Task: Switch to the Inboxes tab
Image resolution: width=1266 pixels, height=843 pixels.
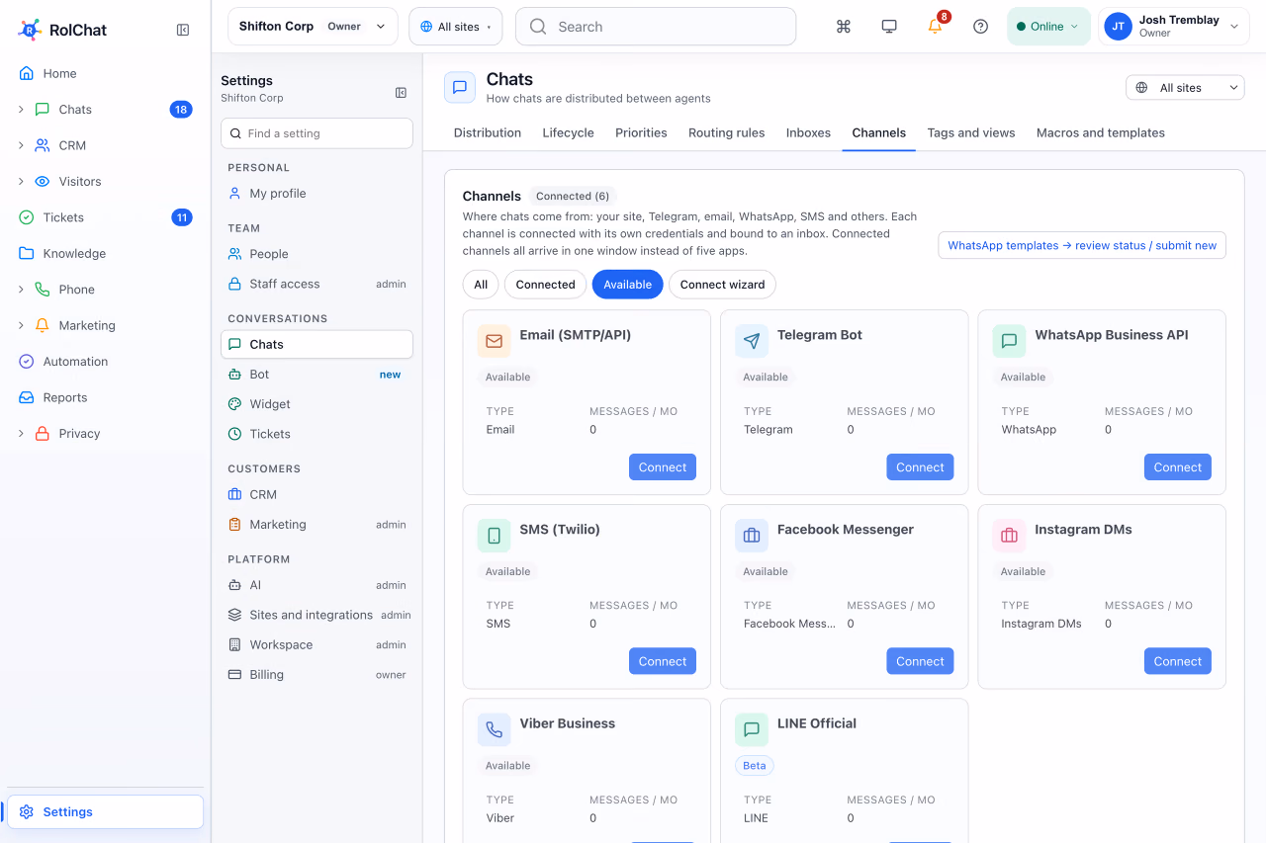Action: [808, 132]
